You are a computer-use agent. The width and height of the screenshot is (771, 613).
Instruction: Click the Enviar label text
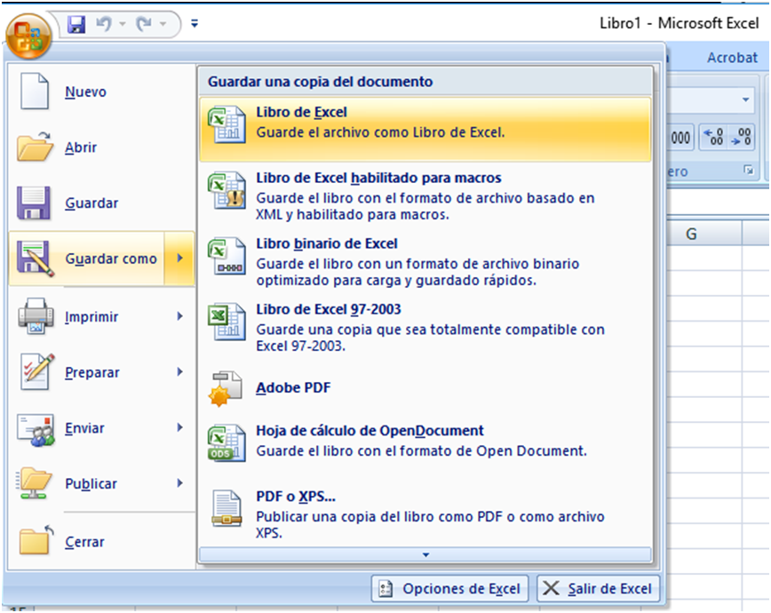[84, 428]
